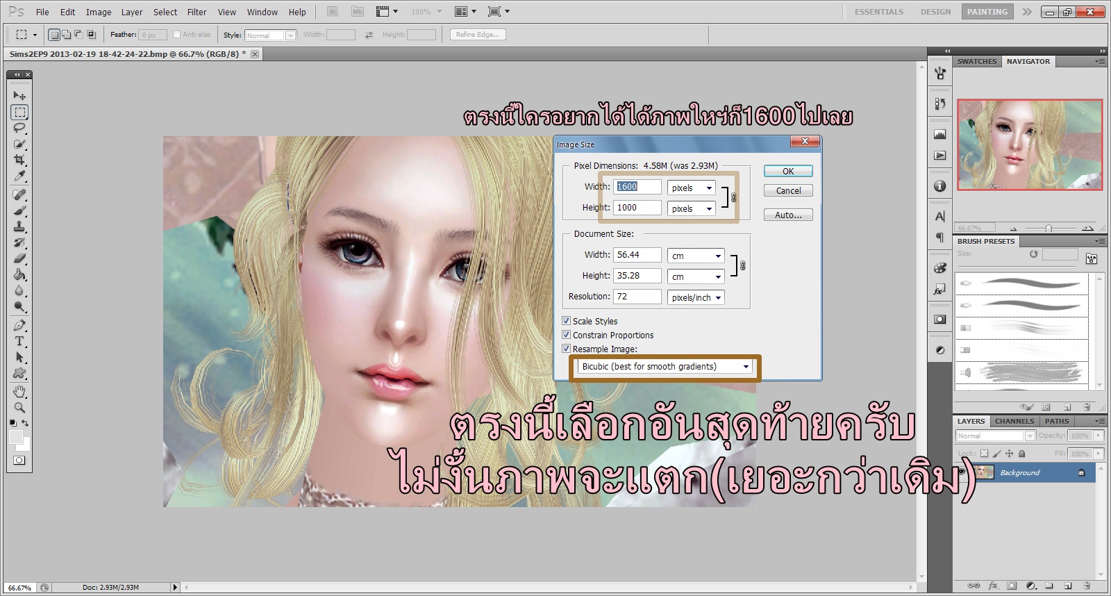Uncheck Resample Image checkbox
Screen dimensions: 1111x596
click(x=566, y=349)
